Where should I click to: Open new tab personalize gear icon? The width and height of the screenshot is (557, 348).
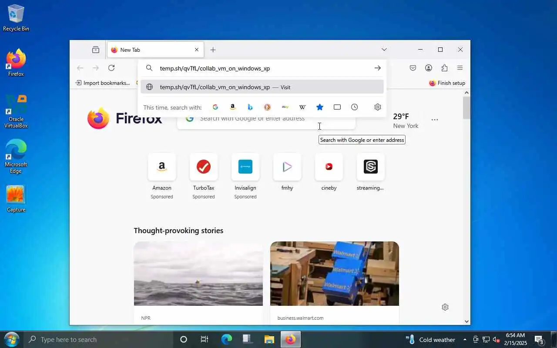[445, 307]
